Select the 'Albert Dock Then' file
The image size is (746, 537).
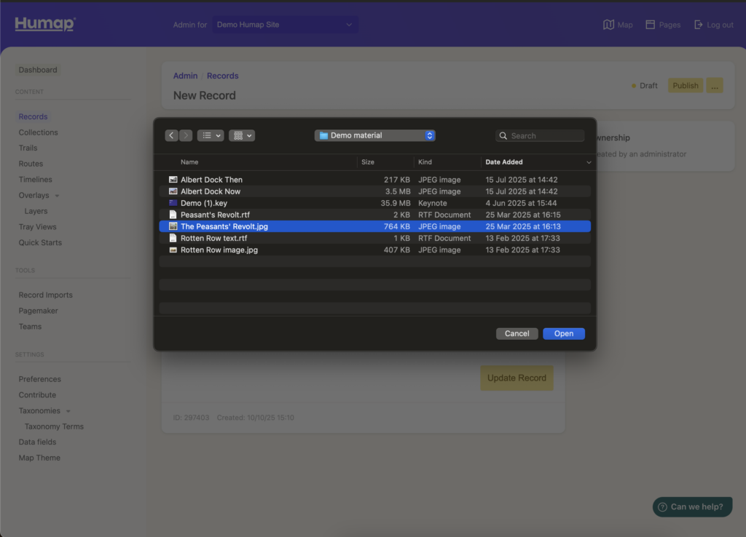click(x=213, y=179)
